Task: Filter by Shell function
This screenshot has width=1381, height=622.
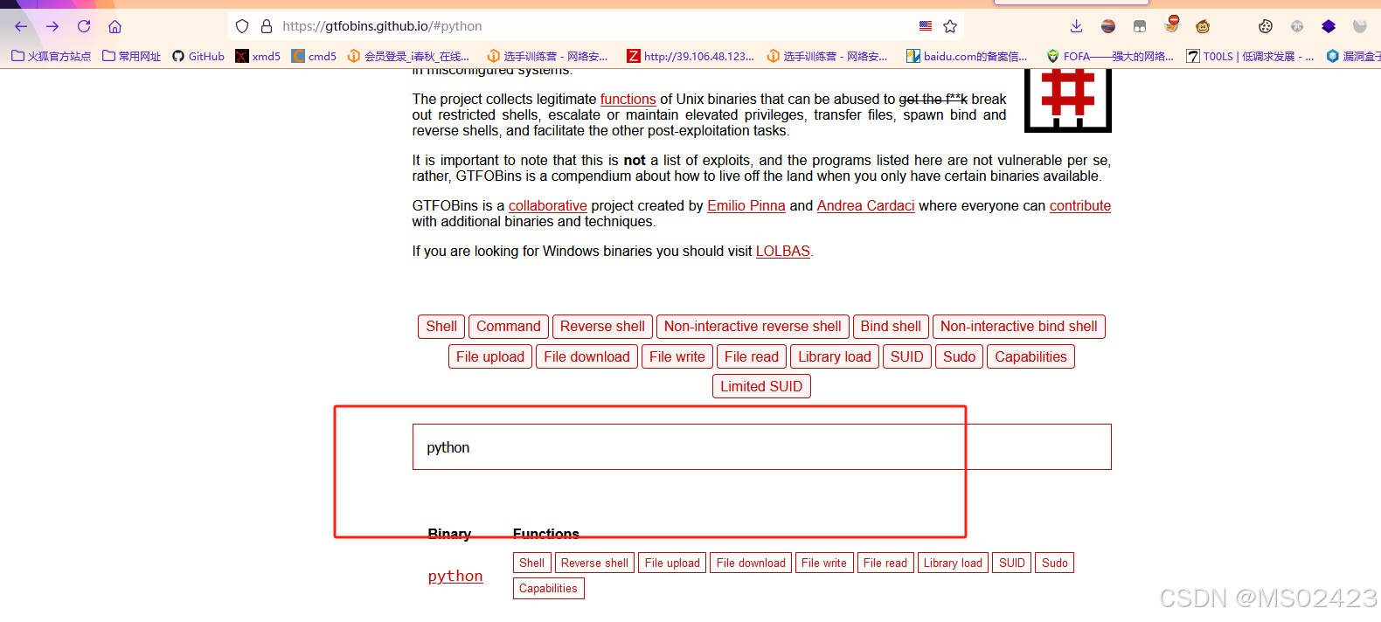Action: [x=441, y=327]
